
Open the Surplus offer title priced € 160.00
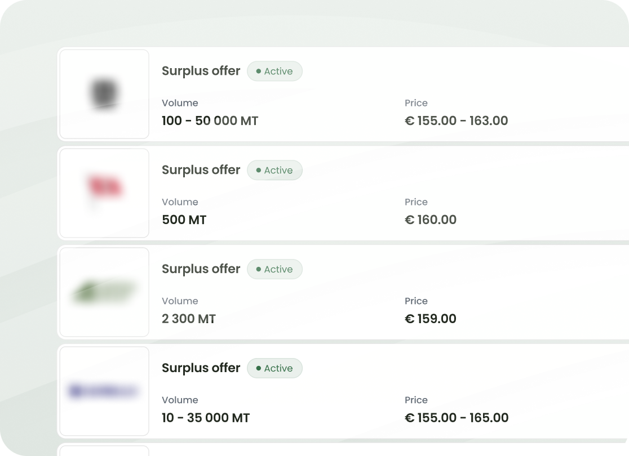tap(201, 171)
